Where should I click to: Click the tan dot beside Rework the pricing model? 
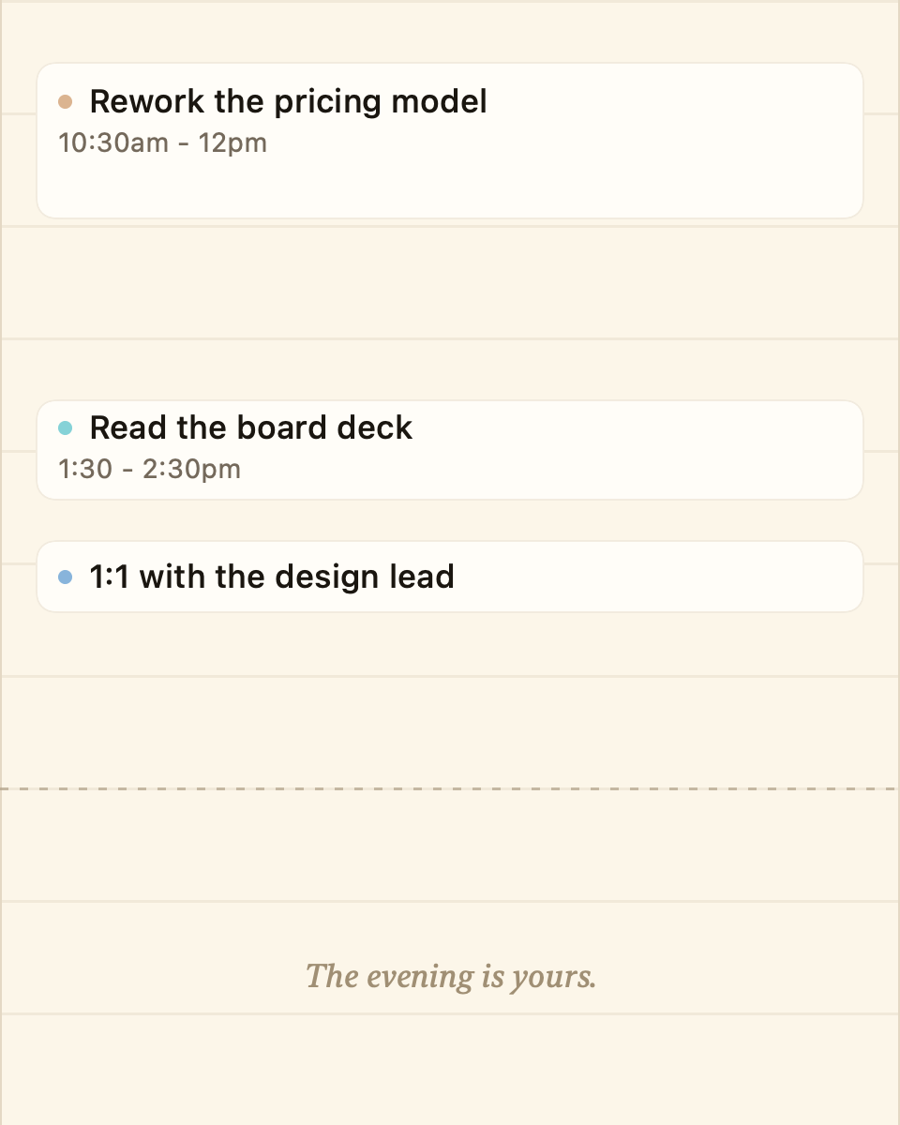pos(66,101)
